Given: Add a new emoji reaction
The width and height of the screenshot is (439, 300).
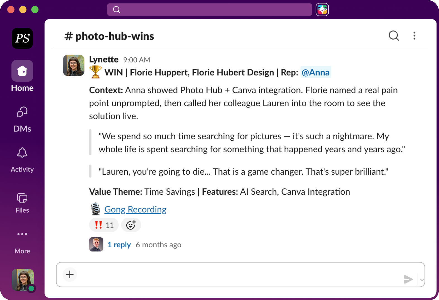Looking at the screenshot, I should (x=131, y=225).
